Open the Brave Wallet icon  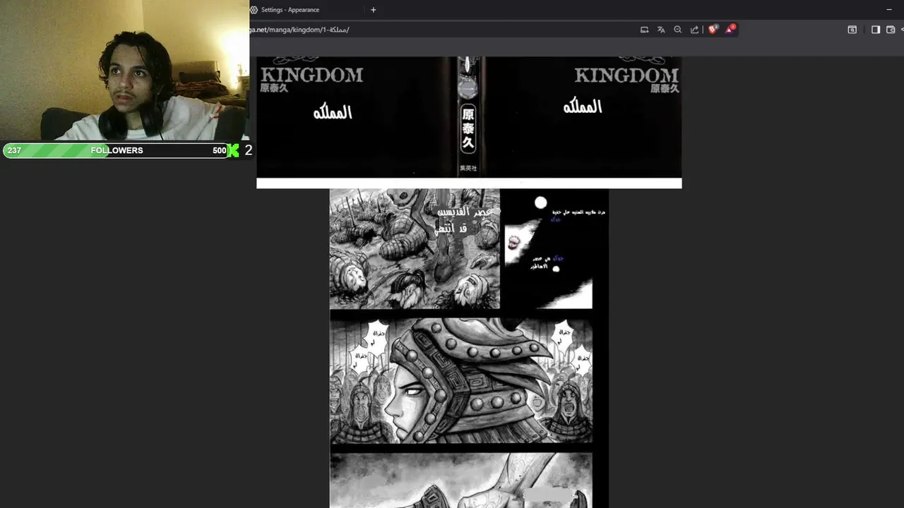(x=891, y=30)
